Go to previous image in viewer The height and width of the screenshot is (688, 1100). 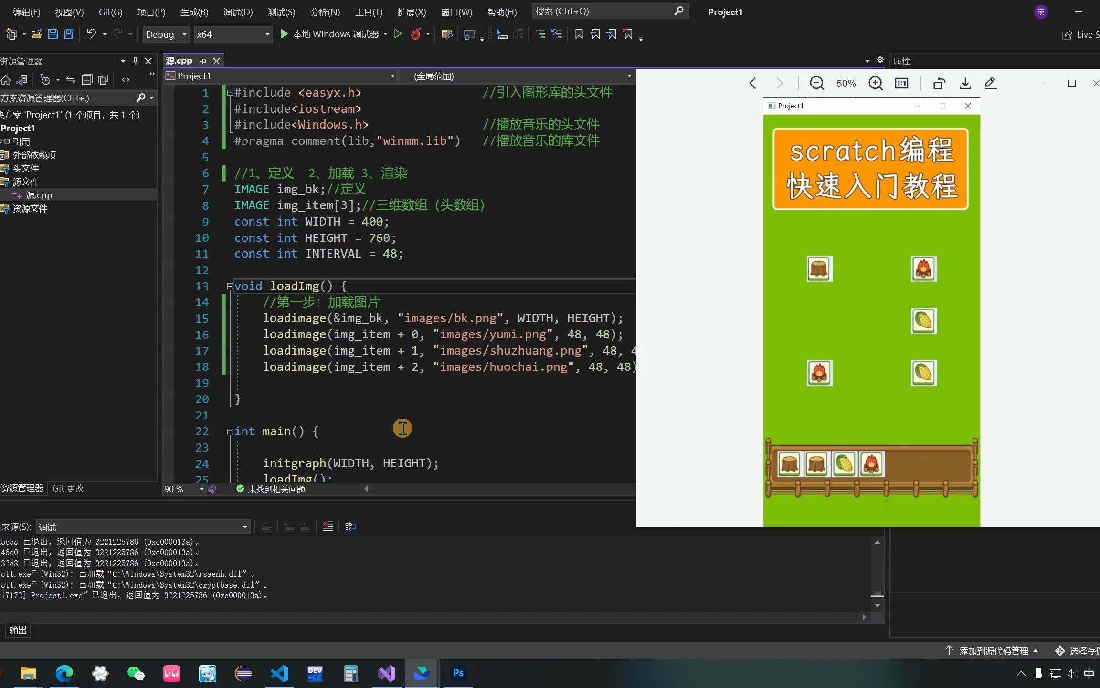point(753,84)
